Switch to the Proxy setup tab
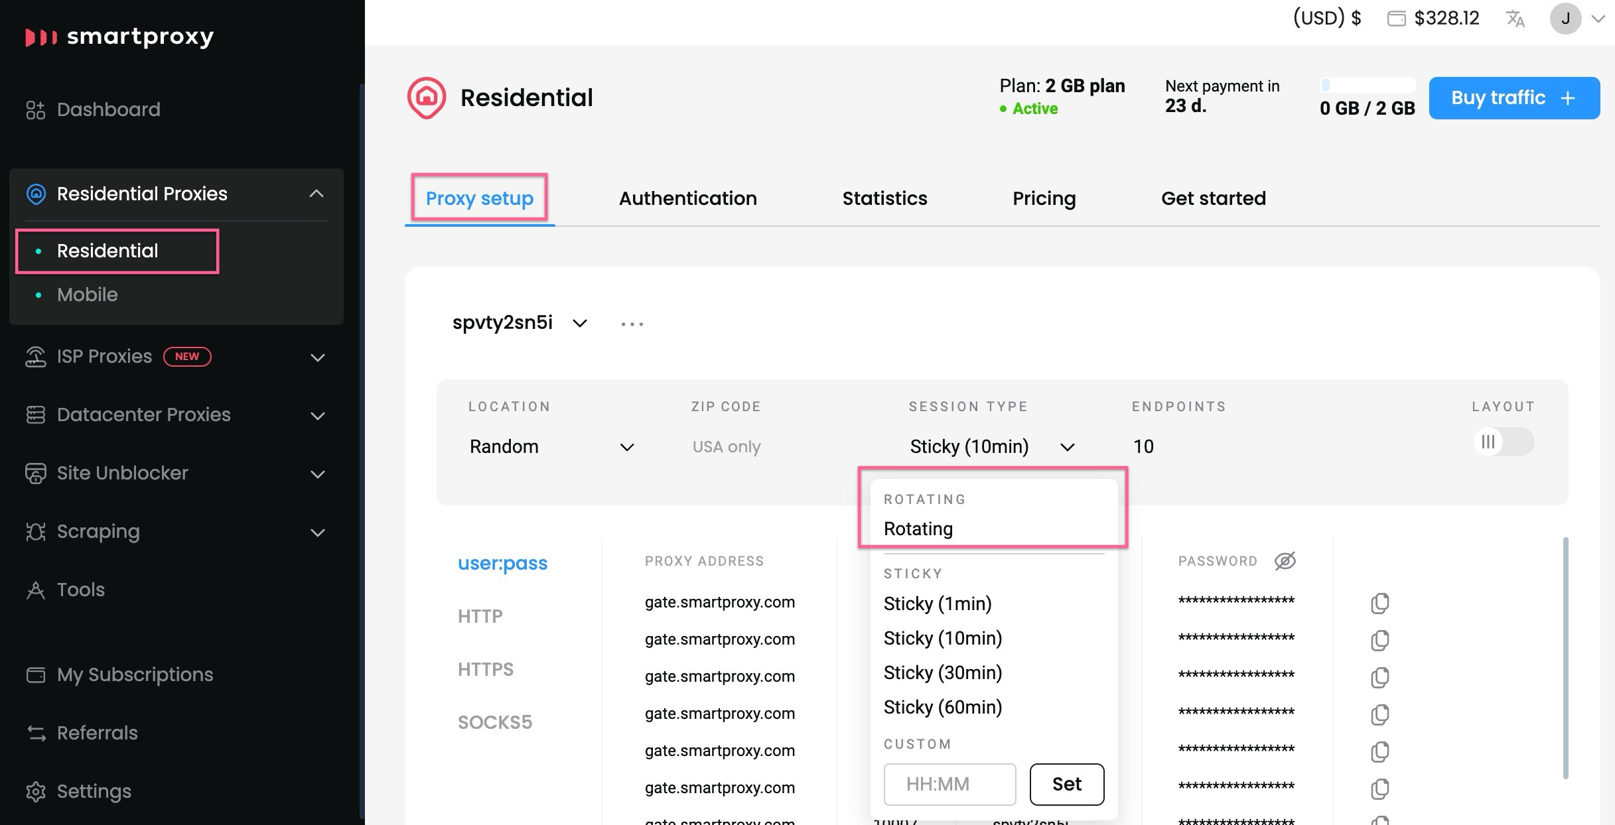Screen dimensions: 1615x825 click(x=480, y=198)
